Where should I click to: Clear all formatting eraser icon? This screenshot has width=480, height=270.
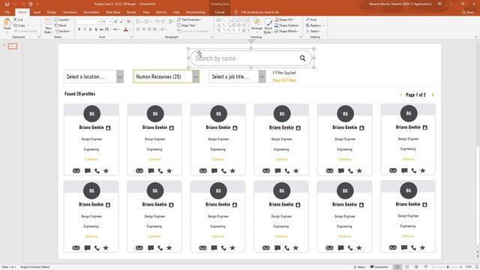point(128,22)
